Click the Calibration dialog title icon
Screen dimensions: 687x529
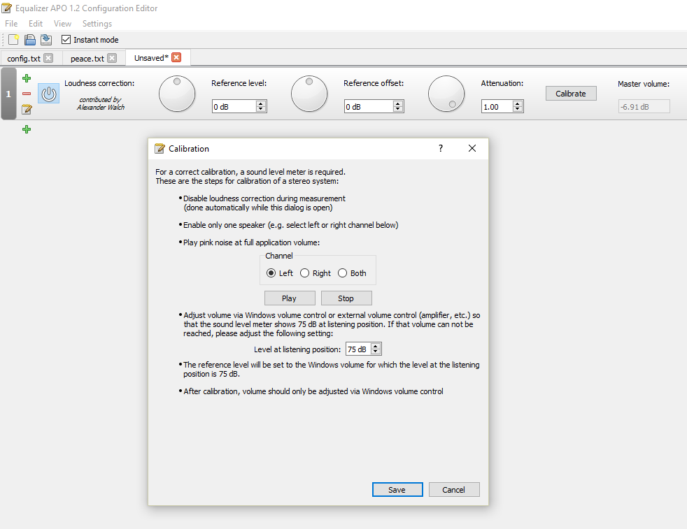point(160,148)
